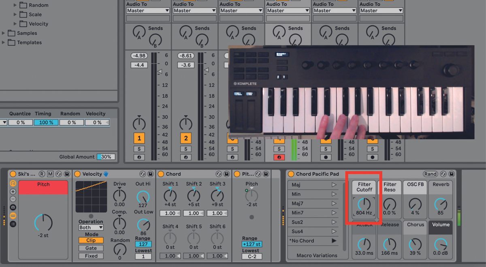Hot-swap the Ski's rack preset

tap(58, 174)
